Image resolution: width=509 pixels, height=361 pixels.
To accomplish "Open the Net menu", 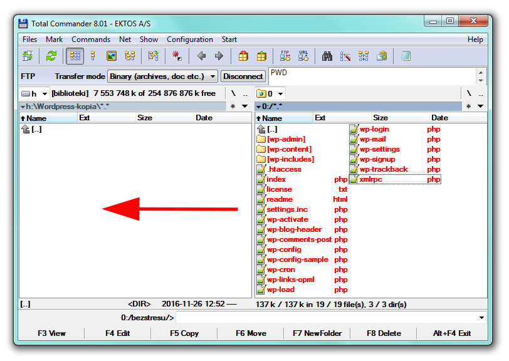I will coord(125,39).
